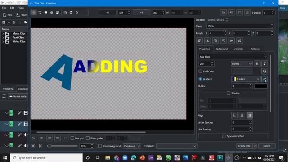Click the Project Bin tab in Kdenlive
The height and width of the screenshot is (162, 288).
point(8,89)
